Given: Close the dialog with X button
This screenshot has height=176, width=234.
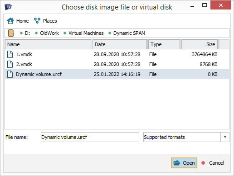Looking at the screenshot, I should [220, 5].
